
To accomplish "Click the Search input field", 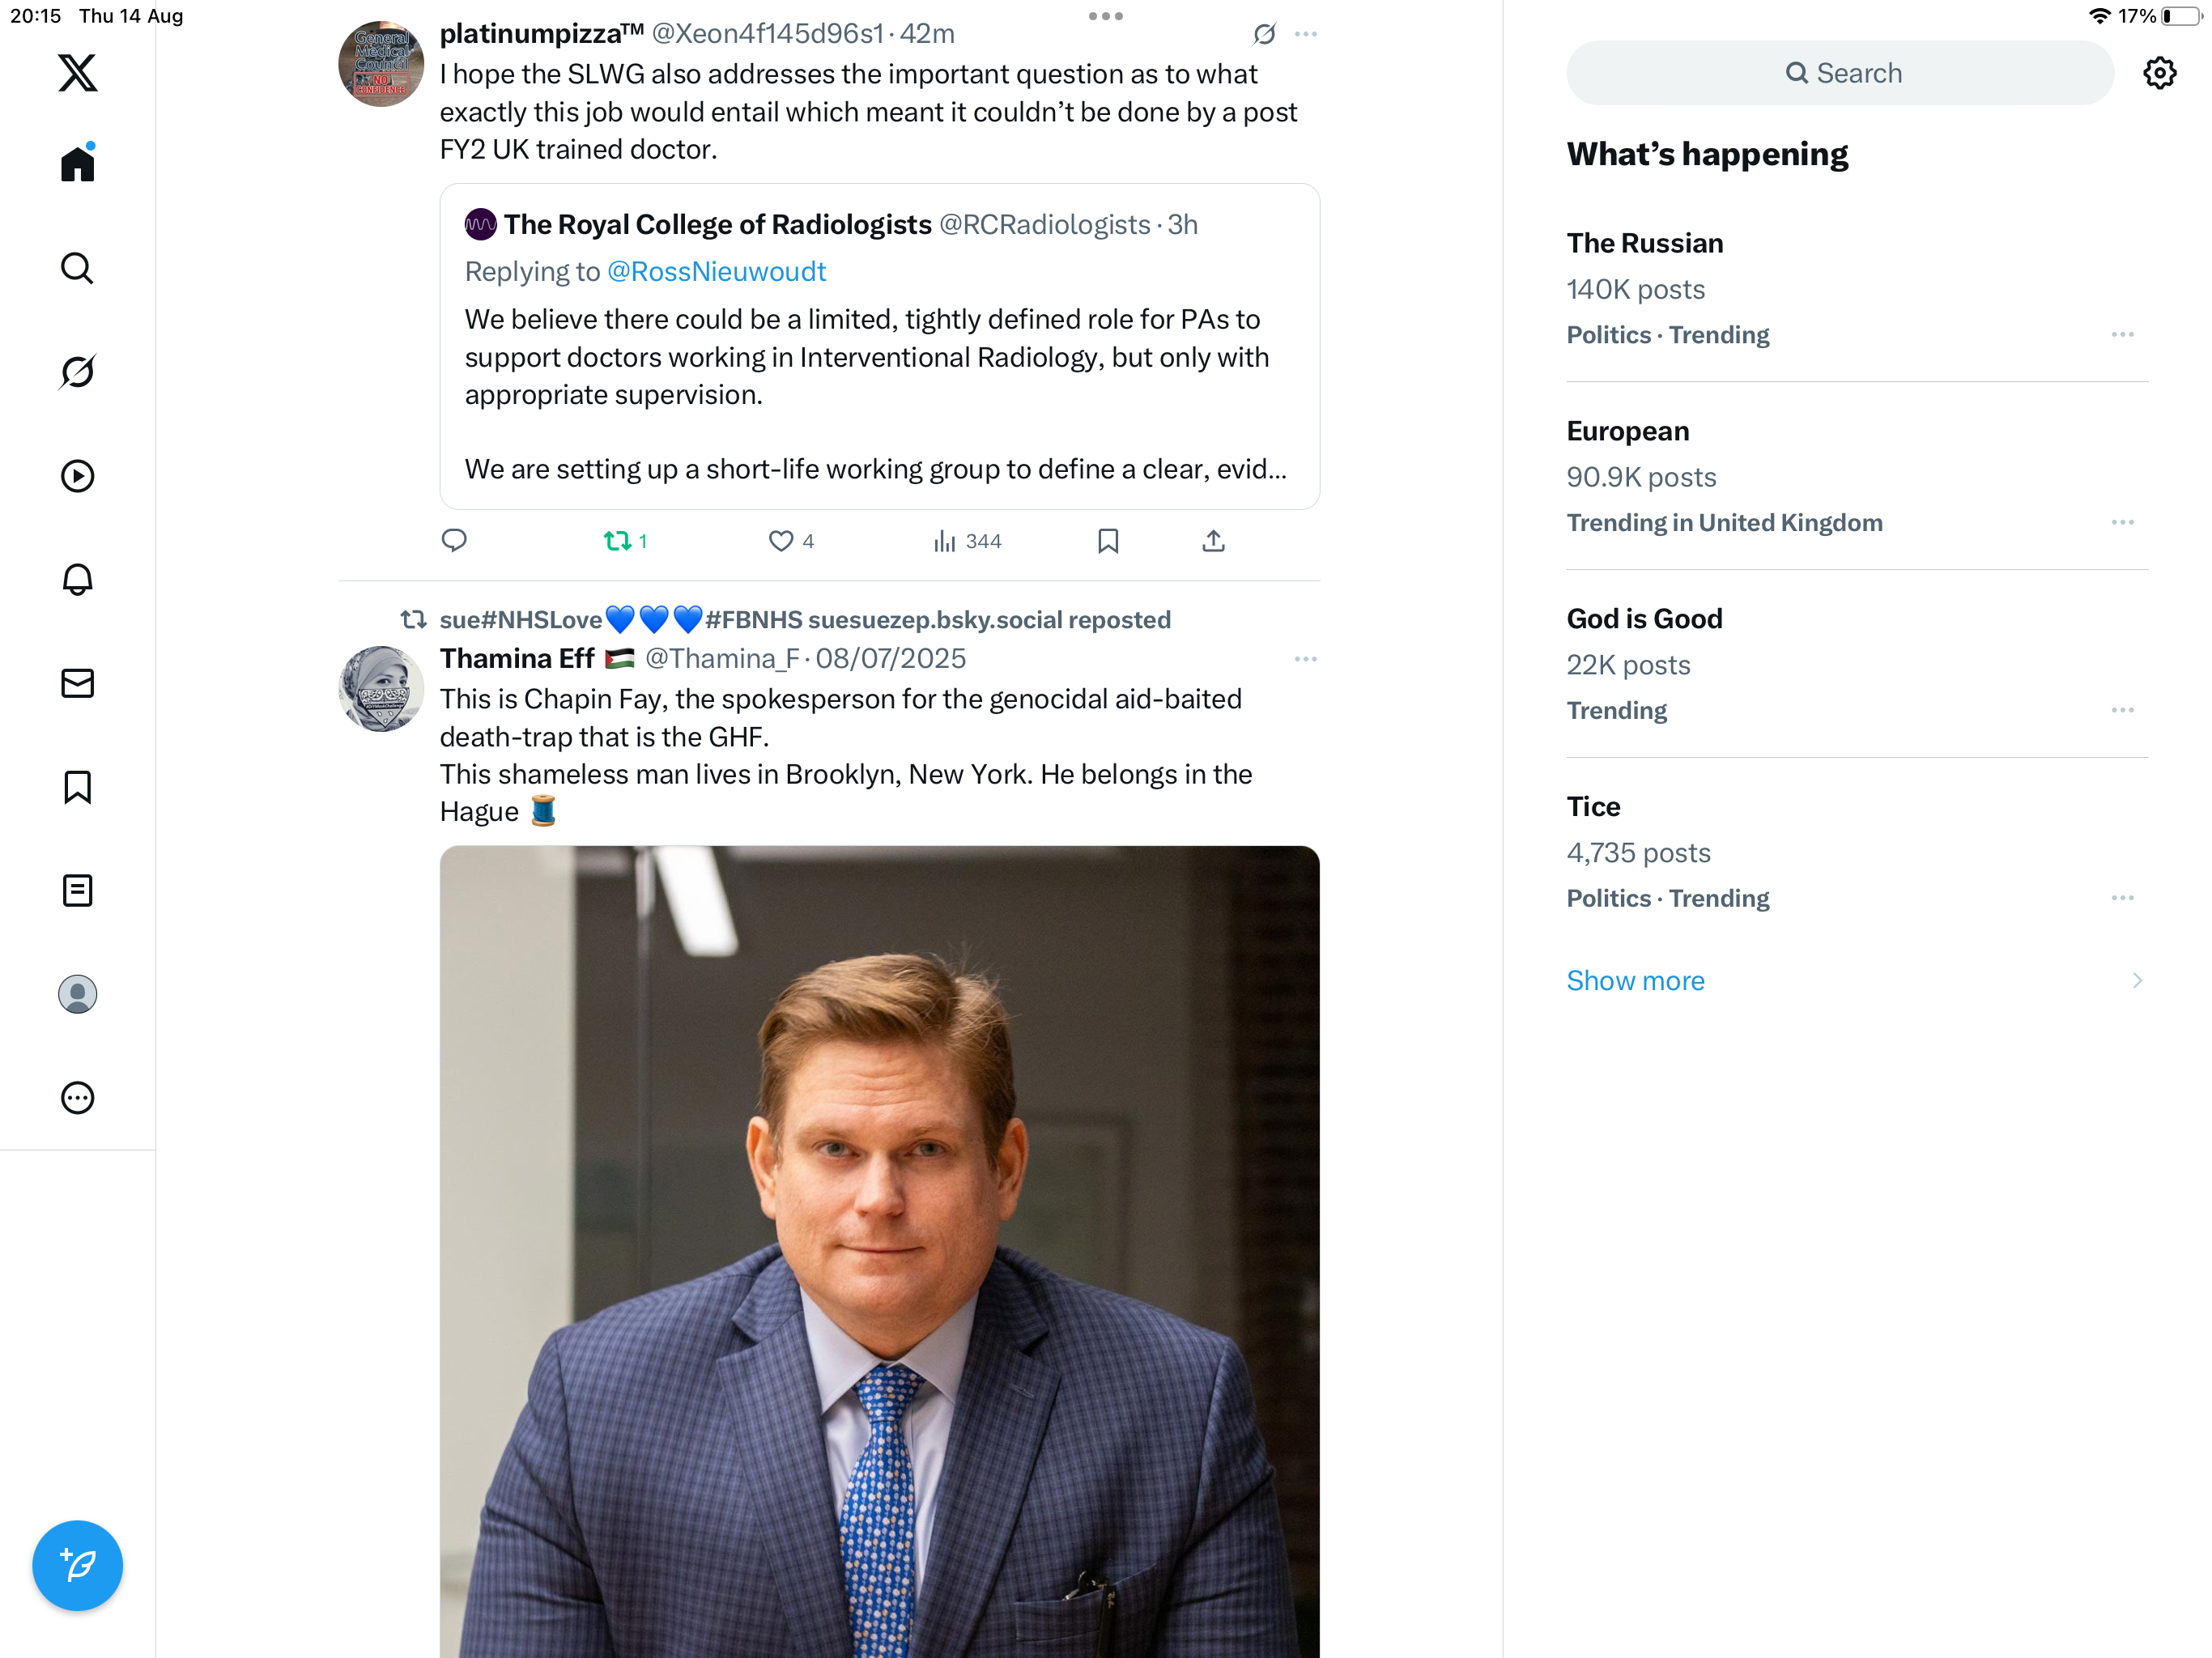I will [1840, 73].
